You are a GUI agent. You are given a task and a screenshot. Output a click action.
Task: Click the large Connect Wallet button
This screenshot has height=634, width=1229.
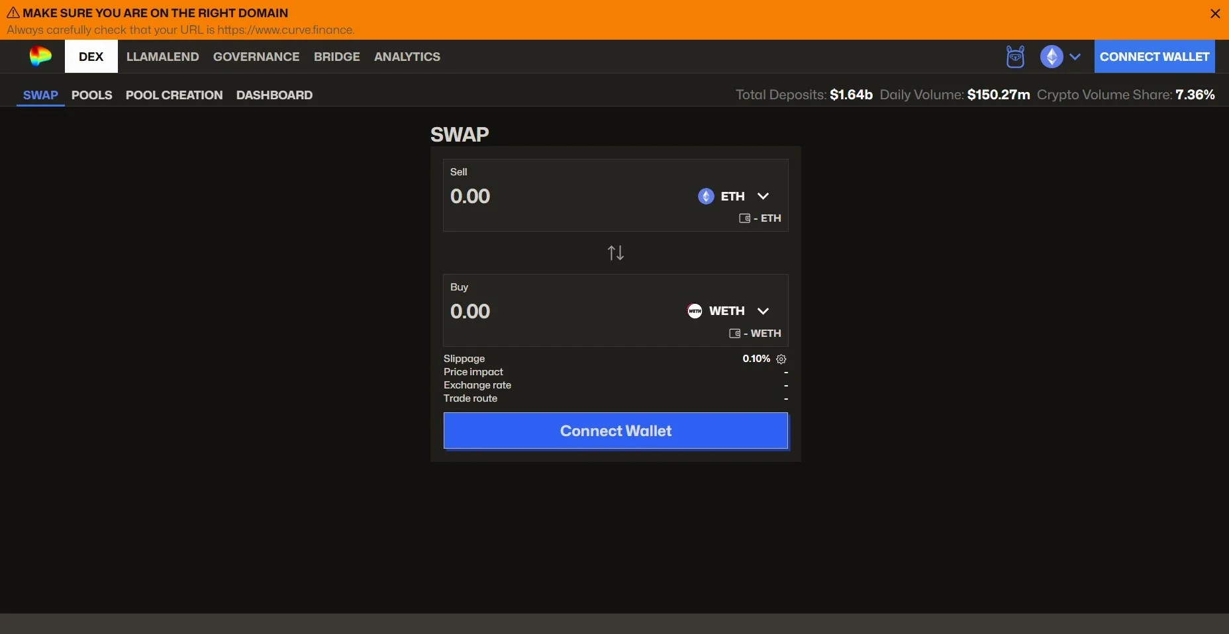616,431
